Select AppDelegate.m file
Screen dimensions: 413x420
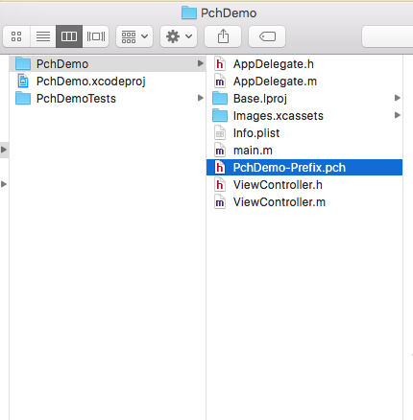304,82
